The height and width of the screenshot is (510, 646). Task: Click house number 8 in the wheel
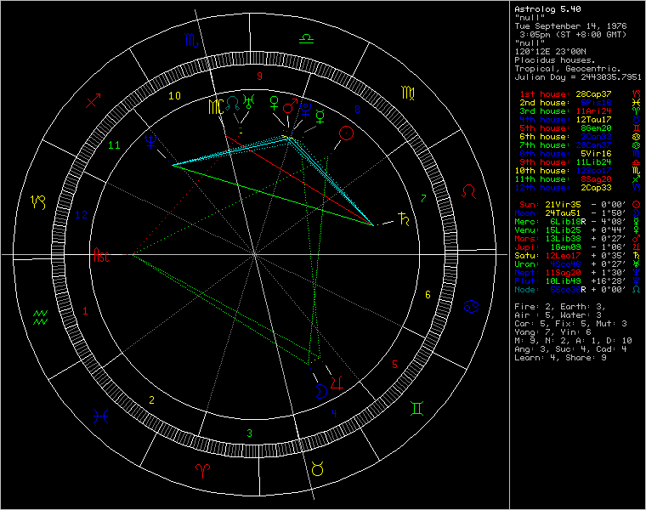pyautogui.click(x=357, y=109)
